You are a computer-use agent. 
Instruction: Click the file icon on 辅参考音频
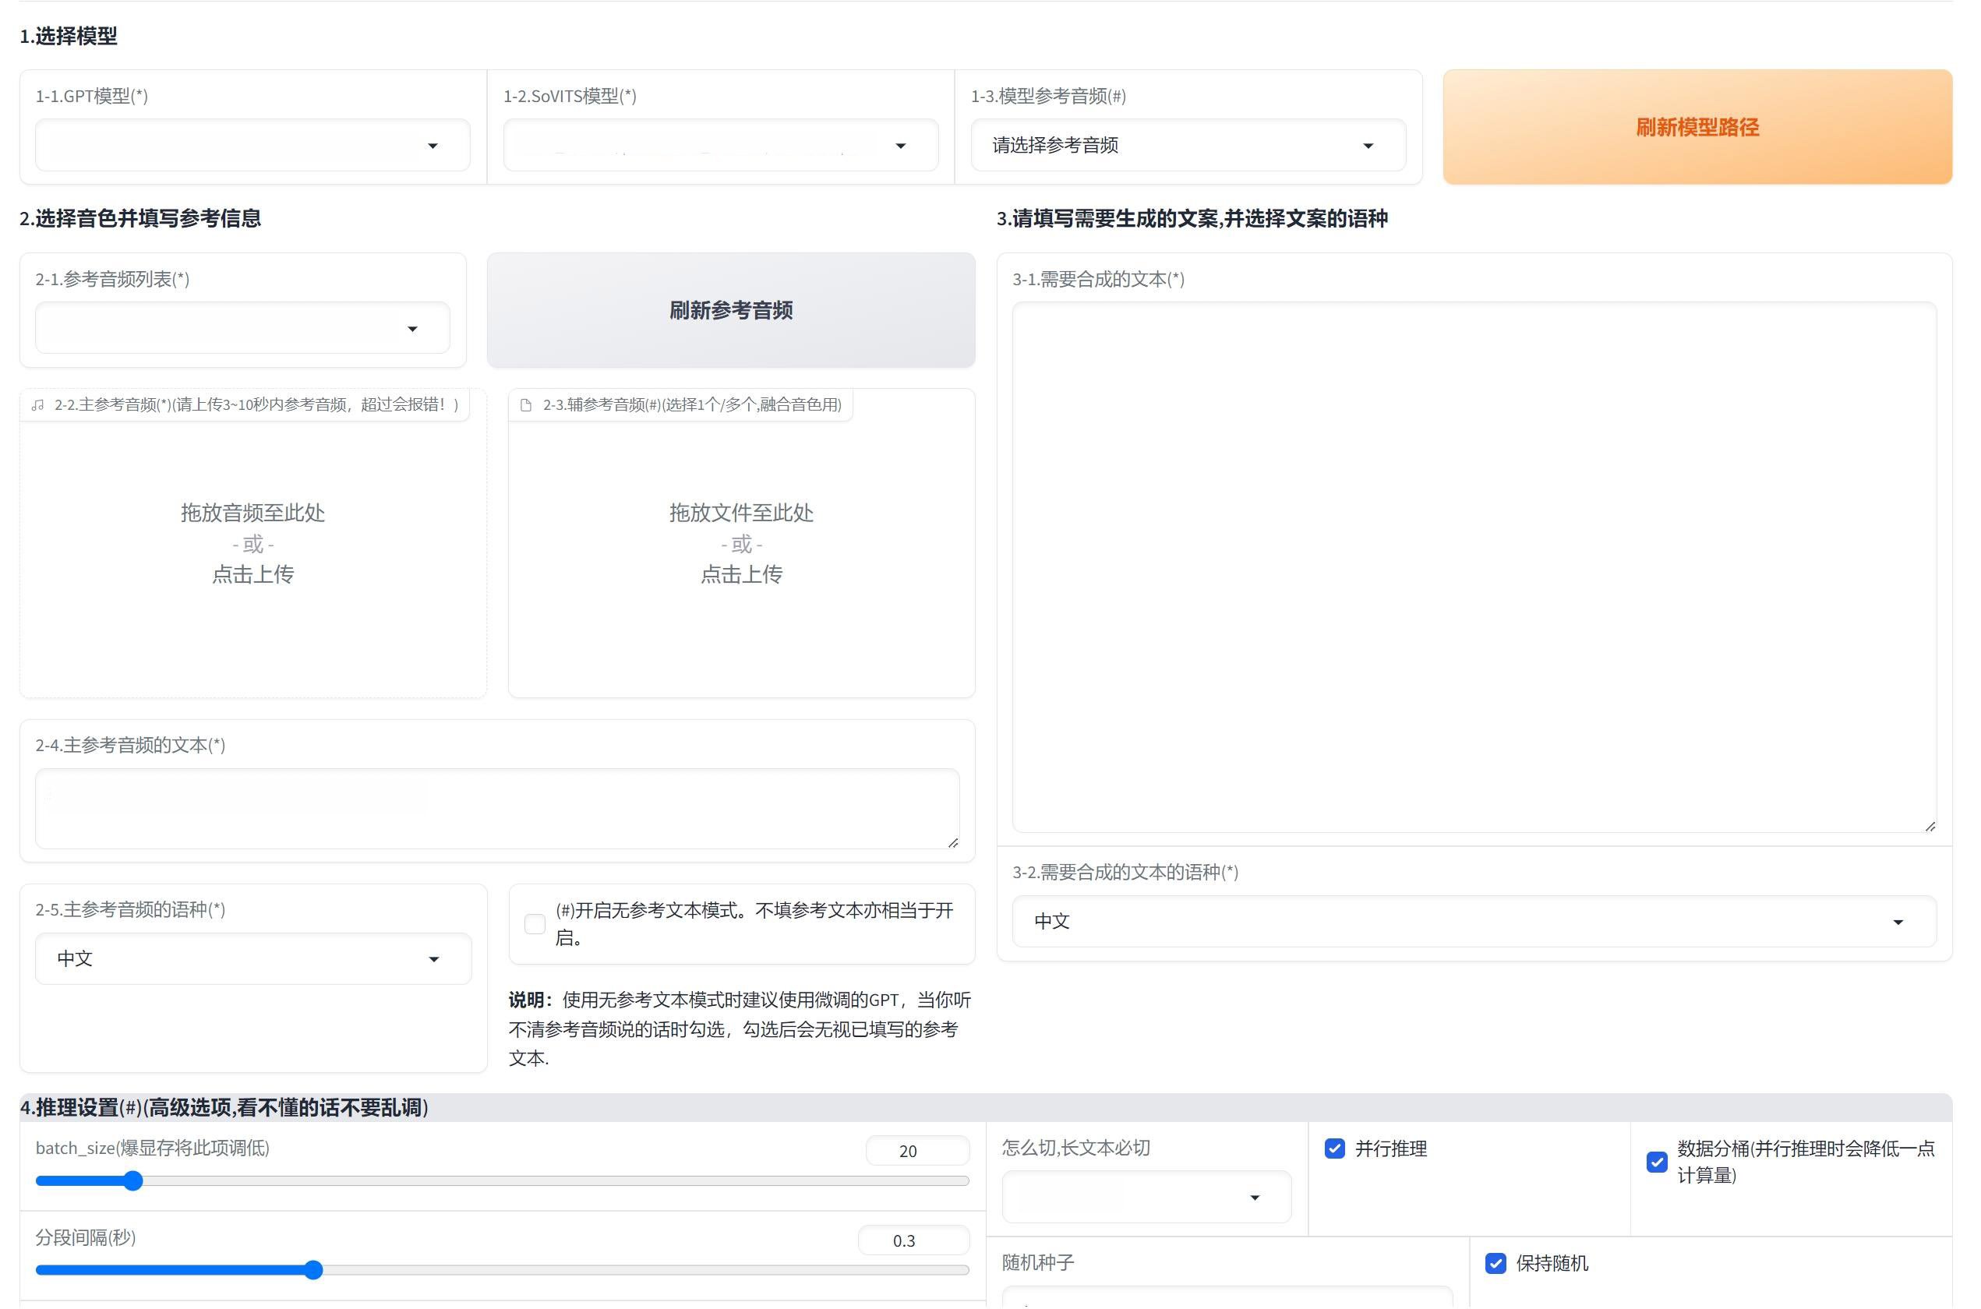(525, 404)
